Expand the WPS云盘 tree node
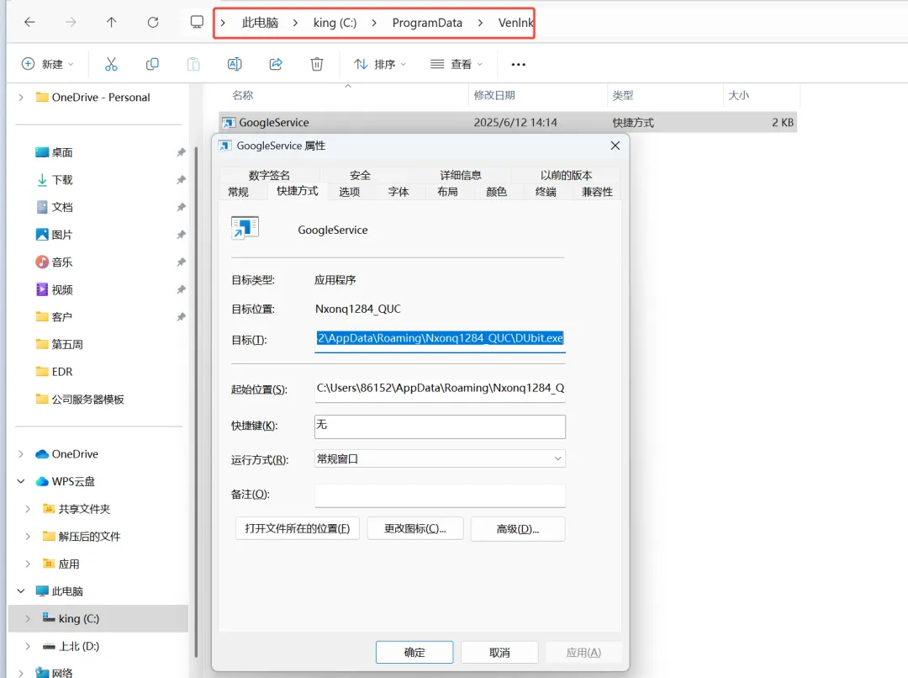 pos(21,482)
